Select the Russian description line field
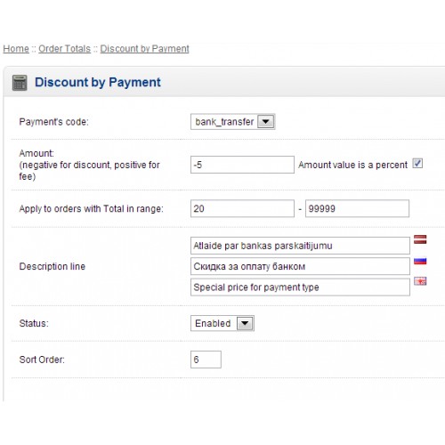Viewport: 445px width, 445px height. pos(300,266)
